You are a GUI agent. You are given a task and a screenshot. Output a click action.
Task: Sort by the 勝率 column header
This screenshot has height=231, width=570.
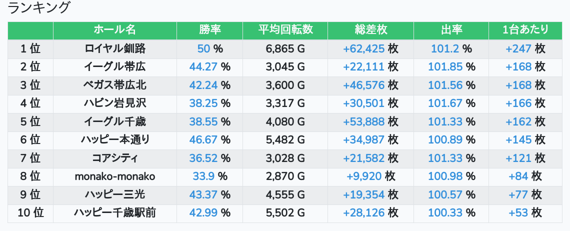(209, 30)
